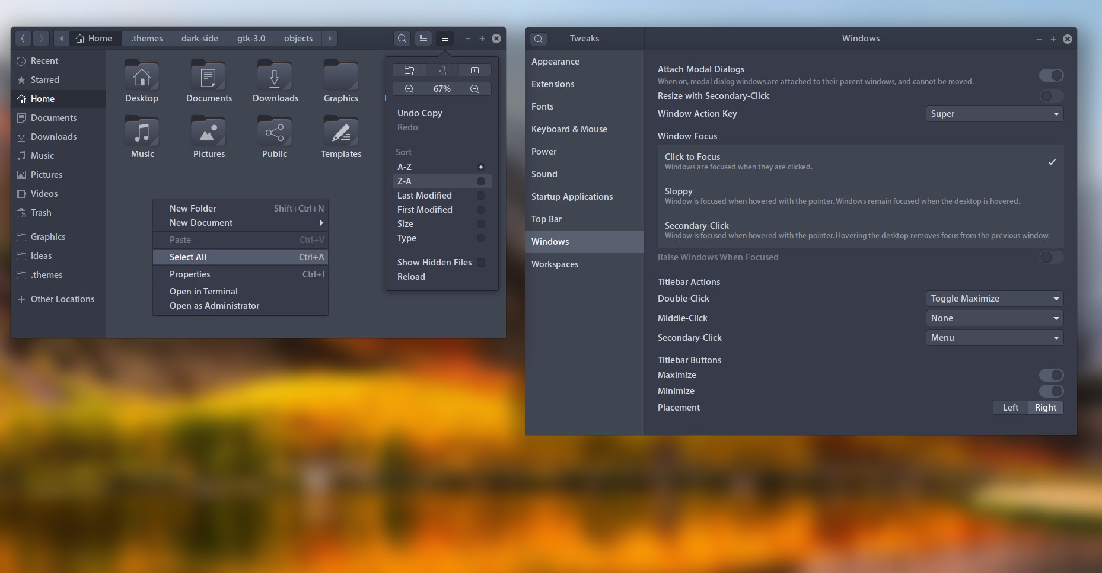Click the gtk-3.0 path bar segment
This screenshot has height=573, width=1102.
[x=251, y=39]
